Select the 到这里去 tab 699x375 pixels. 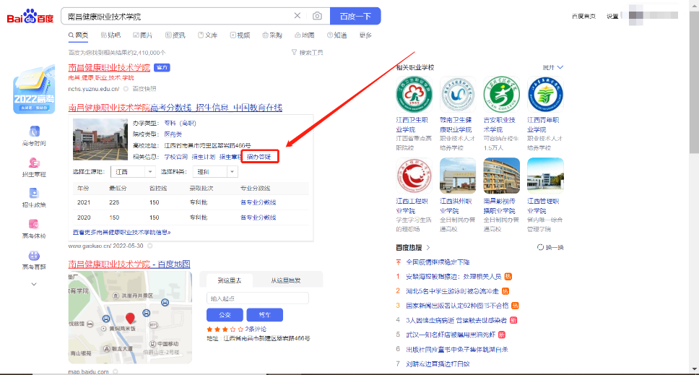(x=229, y=280)
